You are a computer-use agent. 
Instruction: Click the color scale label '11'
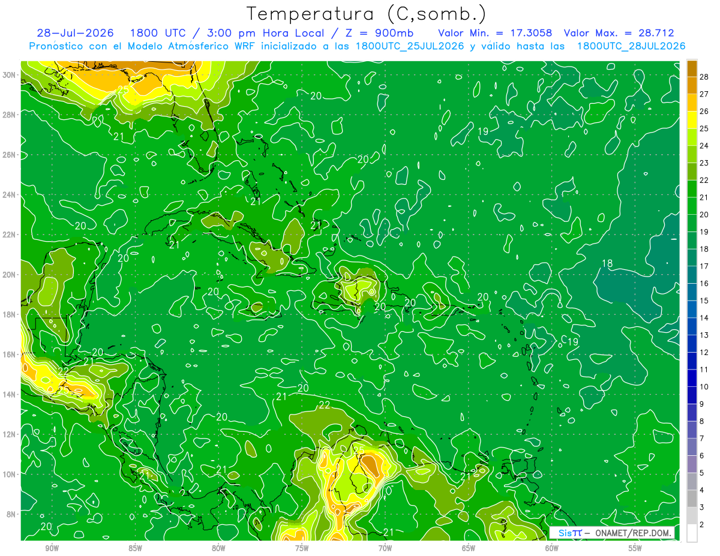704,369
